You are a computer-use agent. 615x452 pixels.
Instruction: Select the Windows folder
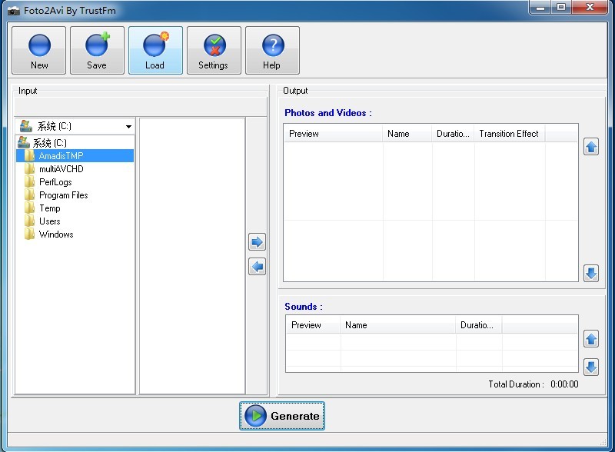(56, 234)
